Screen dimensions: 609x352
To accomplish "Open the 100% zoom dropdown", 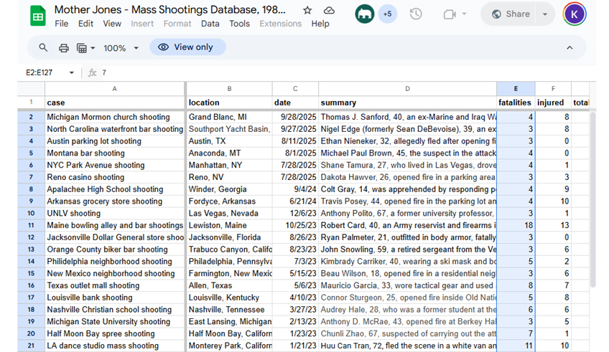I will coord(121,48).
